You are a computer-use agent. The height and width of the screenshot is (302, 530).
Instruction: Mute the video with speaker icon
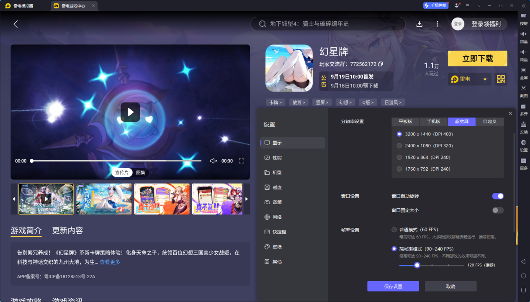214,161
